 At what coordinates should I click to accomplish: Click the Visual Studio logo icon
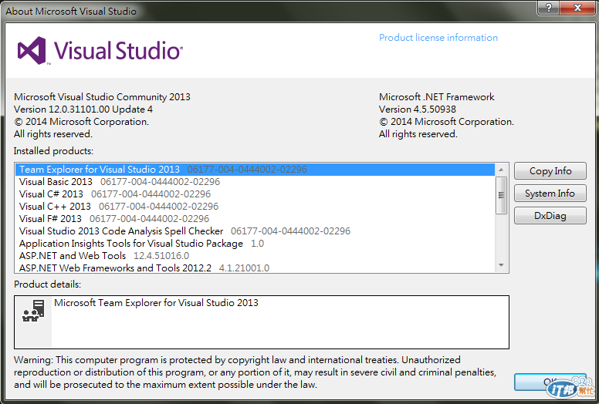32,51
